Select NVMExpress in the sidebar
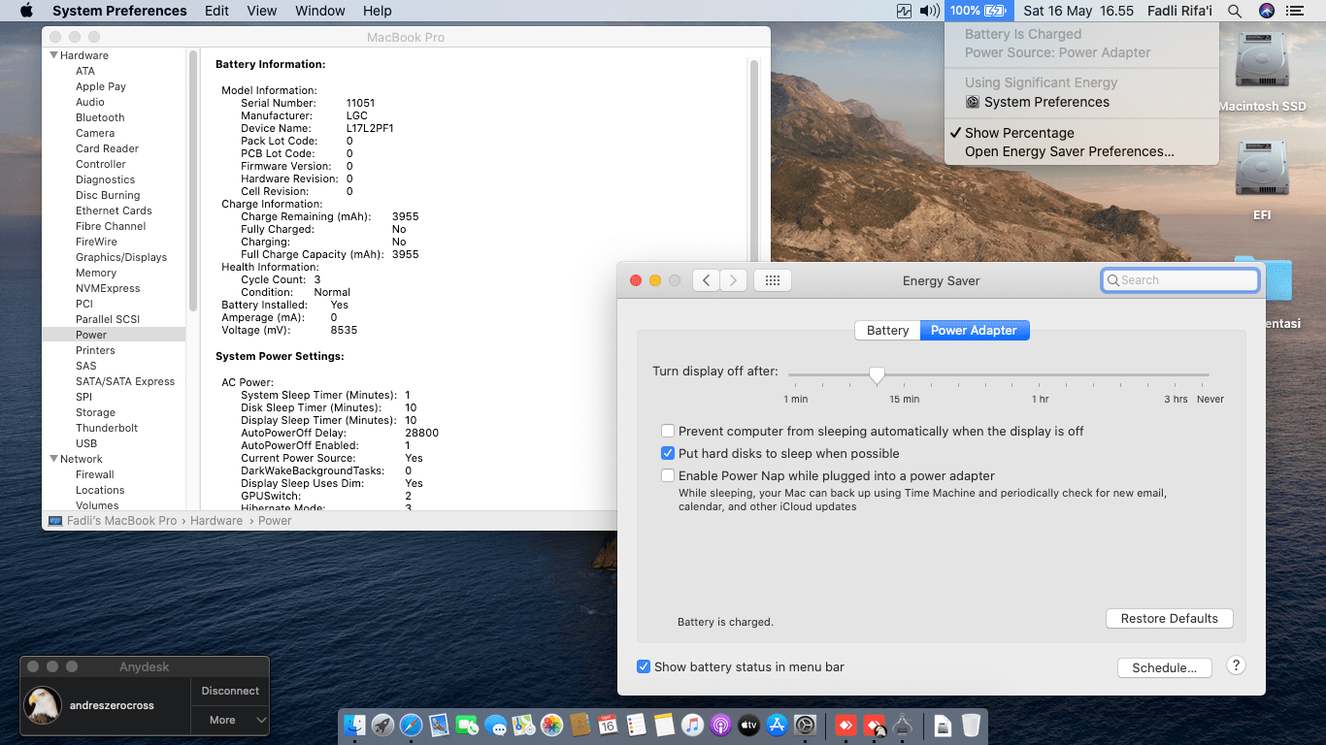 (x=108, y=288)
